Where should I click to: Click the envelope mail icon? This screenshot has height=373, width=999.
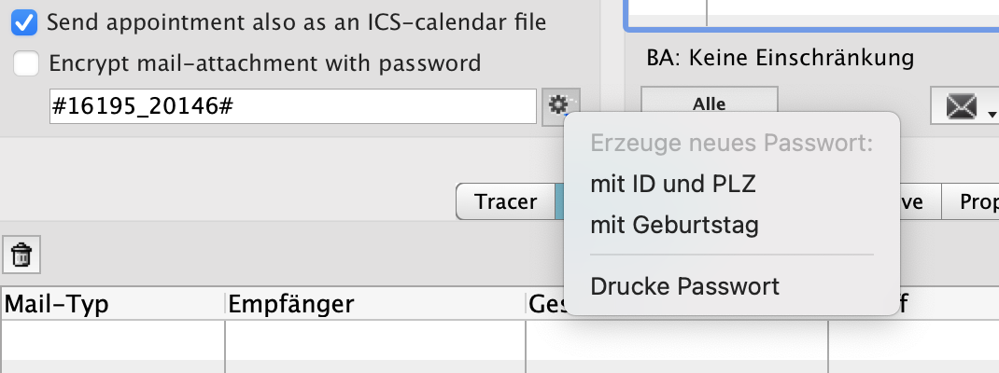[960, 106]
